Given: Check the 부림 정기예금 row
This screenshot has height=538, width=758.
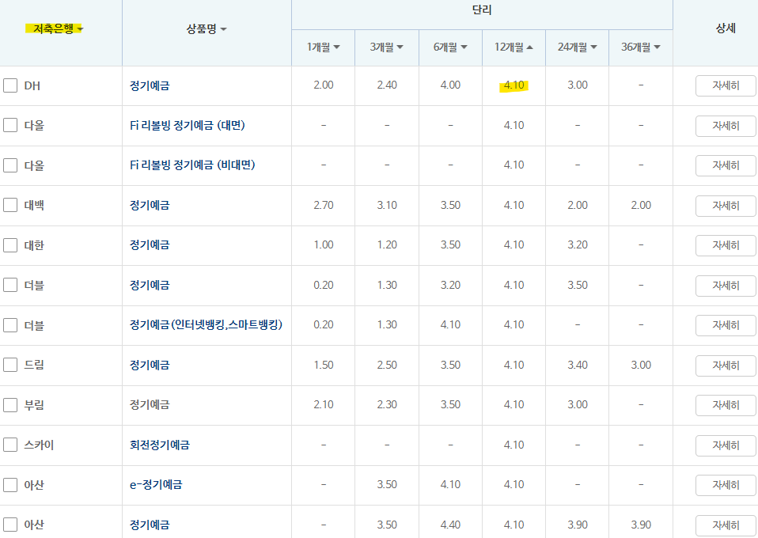Looking at the screenshot, I should click(10, 405).
